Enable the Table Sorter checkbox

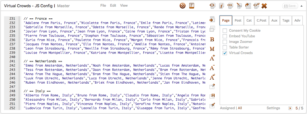[225, 47]
